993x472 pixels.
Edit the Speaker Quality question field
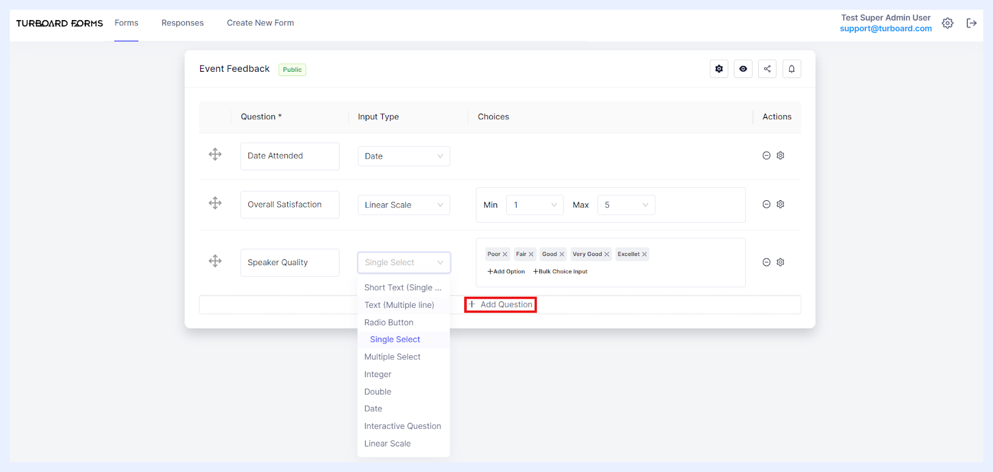(290, 263)
